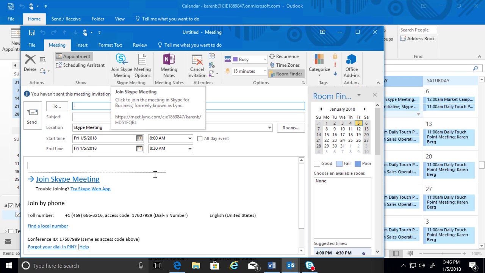
Task: Open the Insert tab
Action: click(82, 45)
